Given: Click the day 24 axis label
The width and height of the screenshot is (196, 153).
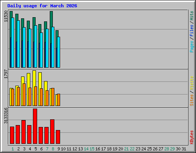Looking at the screenshot, I should coord(144,149).
